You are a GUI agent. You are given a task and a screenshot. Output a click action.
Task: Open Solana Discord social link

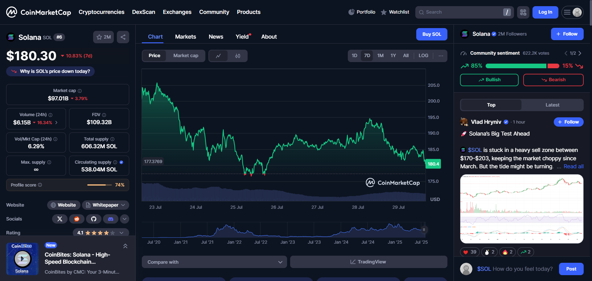111,219
